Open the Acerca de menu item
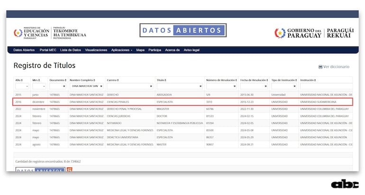This screenshot has height=195, width=365. (x=172, y=50)
